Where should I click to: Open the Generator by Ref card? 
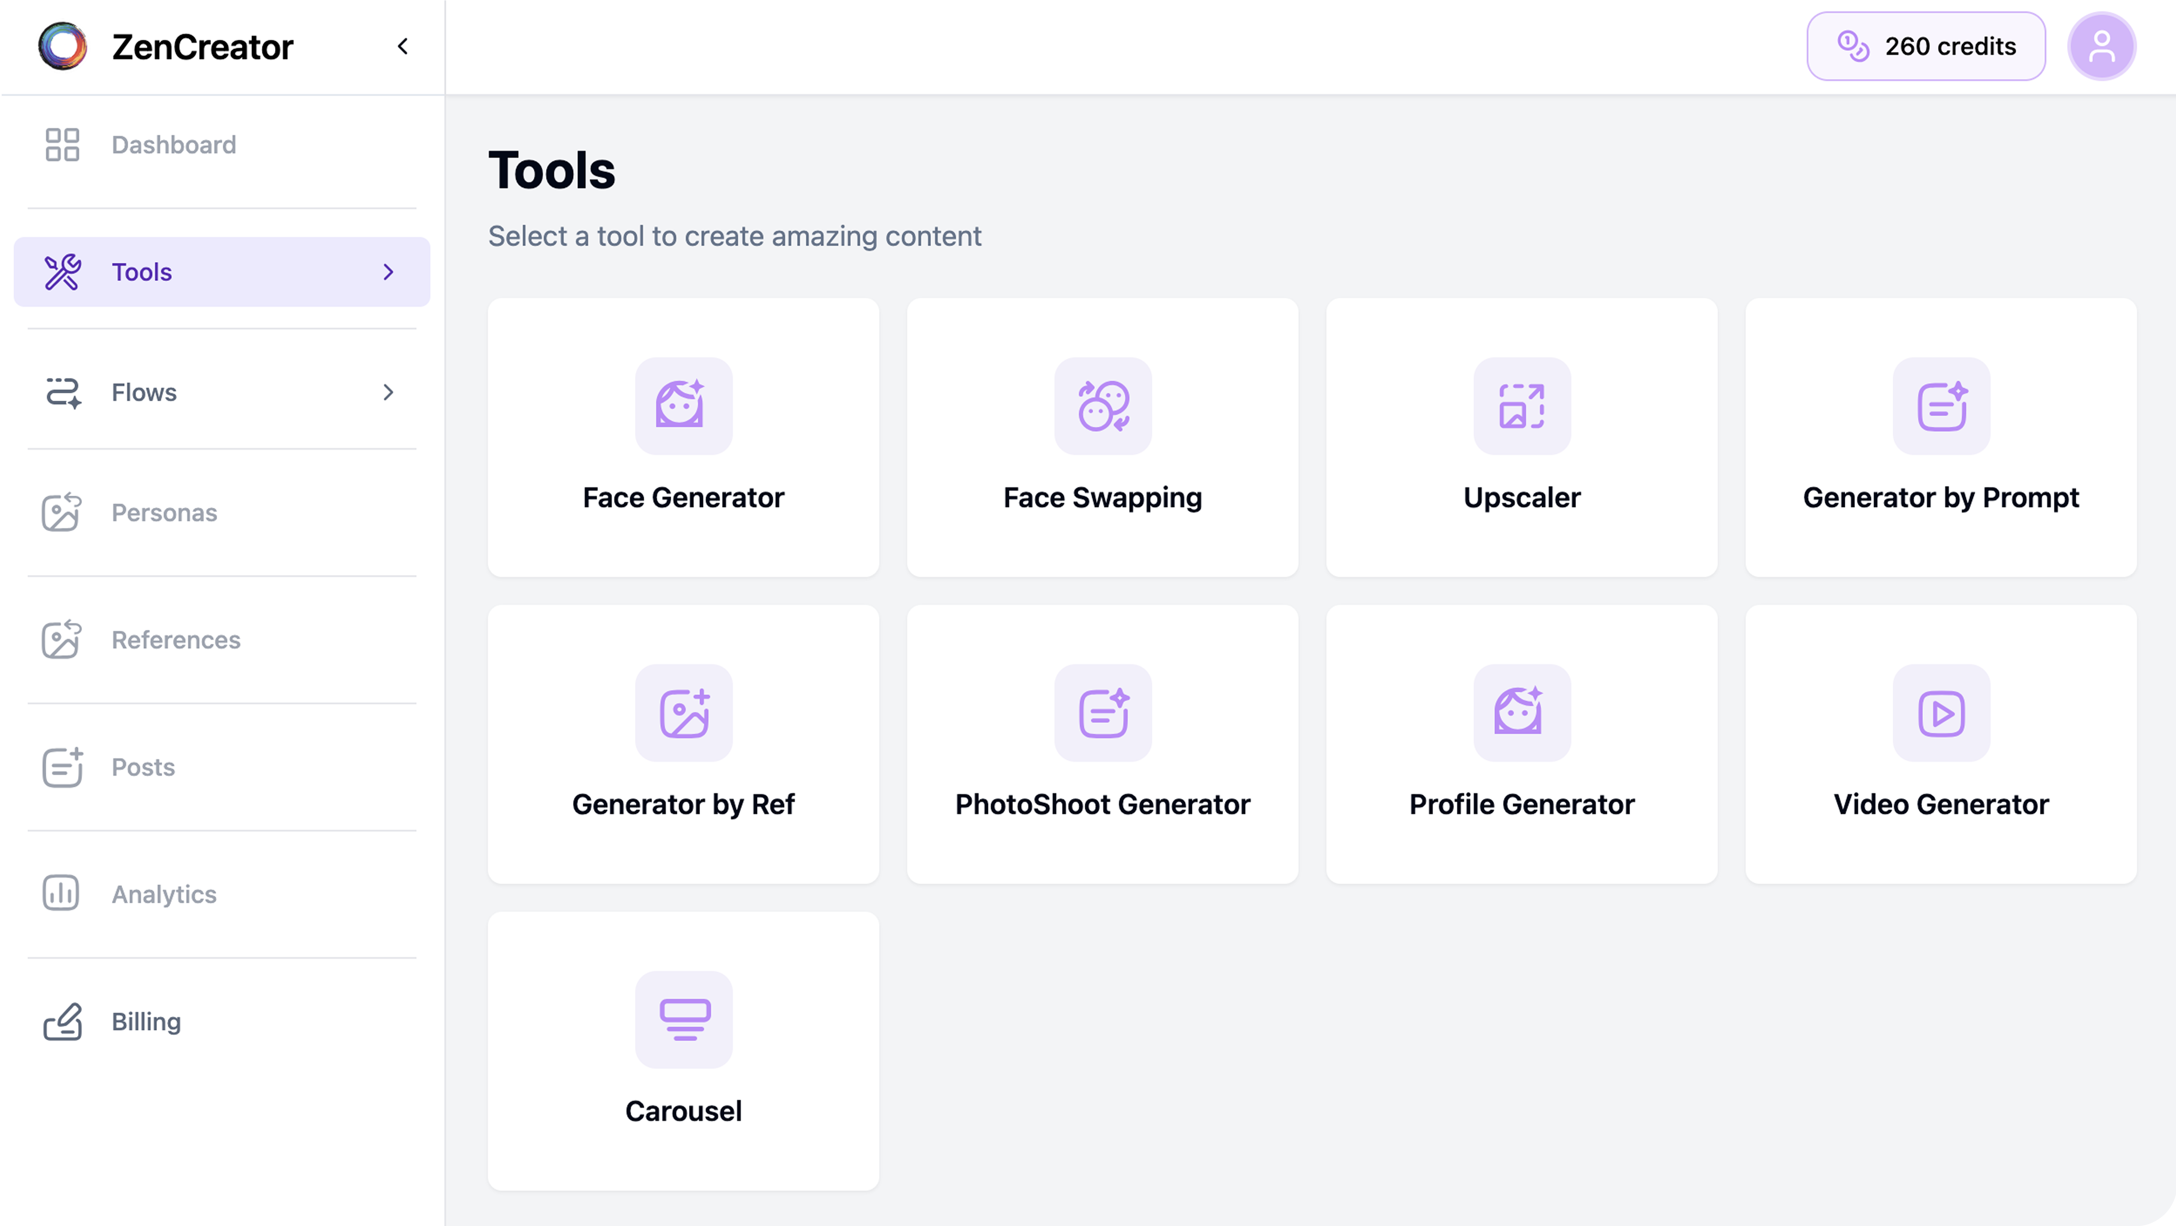683,744
